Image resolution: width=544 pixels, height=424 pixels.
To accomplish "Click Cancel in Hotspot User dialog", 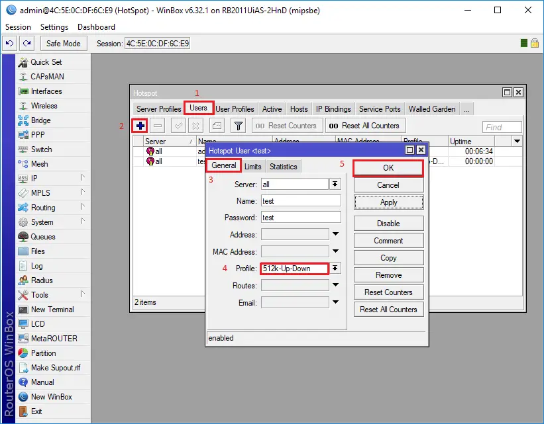I will pyautogui.click(x=388, y=185).
